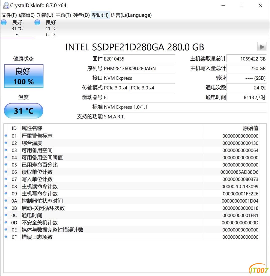Select row 07 写入单位计数

pos(131,179)
